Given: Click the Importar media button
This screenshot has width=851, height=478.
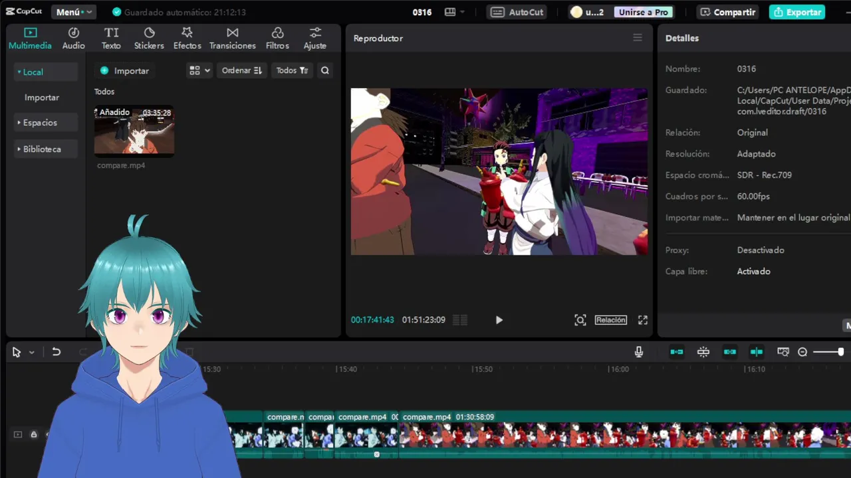Looking at the screenshot, I should 124,70.
